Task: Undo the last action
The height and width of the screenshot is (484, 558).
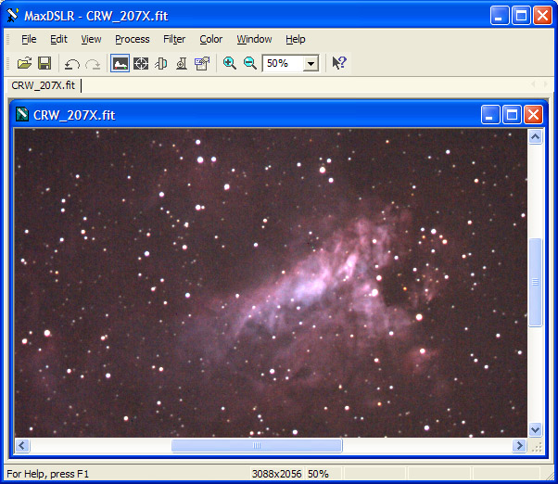Action: 72,64
